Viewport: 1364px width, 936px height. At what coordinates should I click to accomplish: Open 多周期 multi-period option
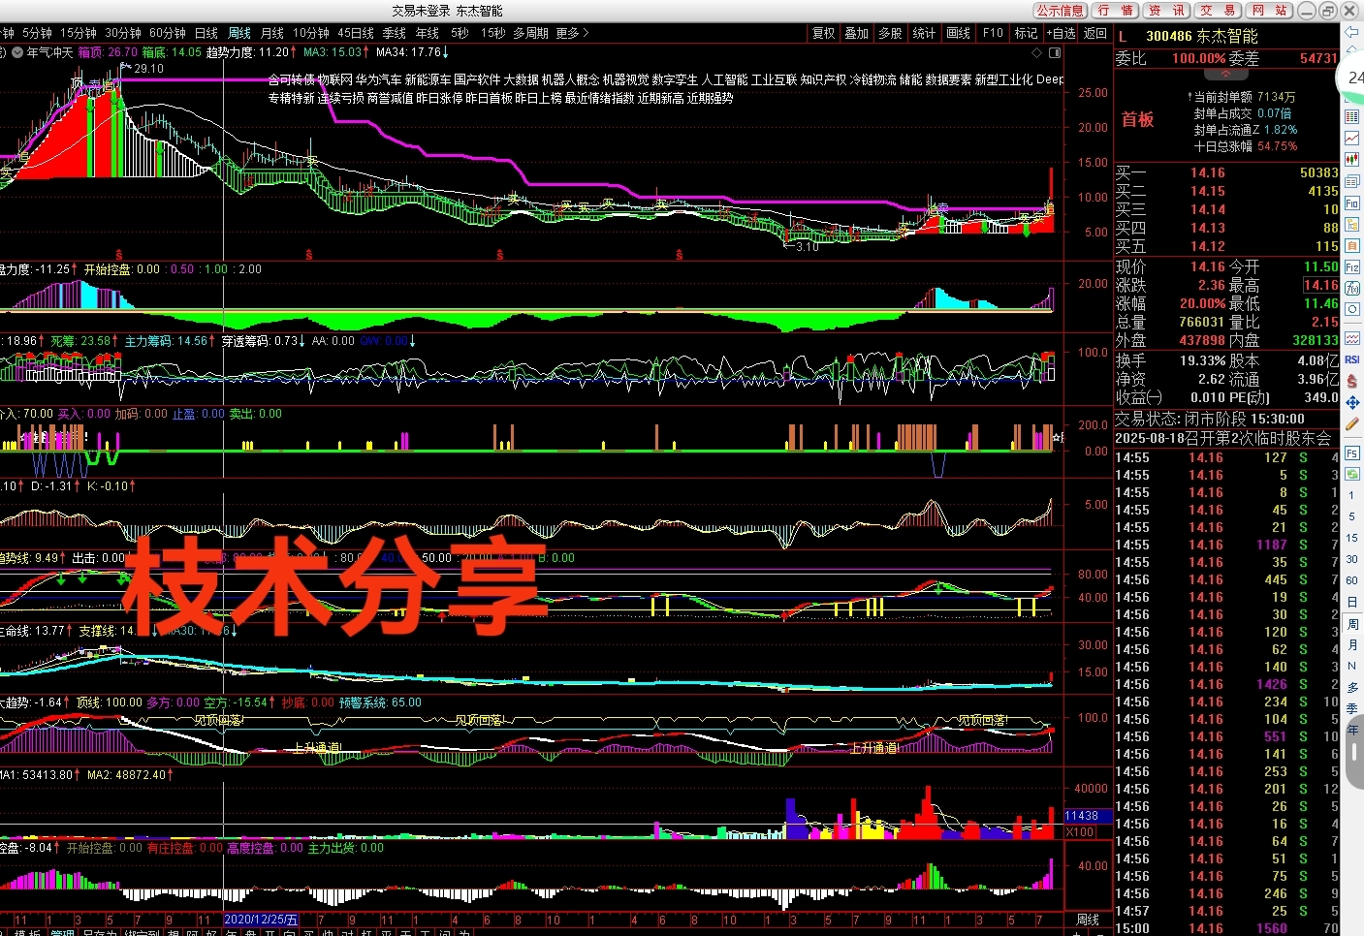click(531, 33)
